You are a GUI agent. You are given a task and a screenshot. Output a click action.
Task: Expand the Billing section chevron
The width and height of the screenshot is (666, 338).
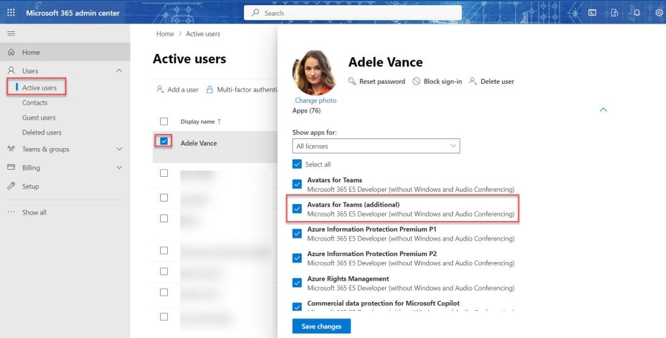point(119,168)
